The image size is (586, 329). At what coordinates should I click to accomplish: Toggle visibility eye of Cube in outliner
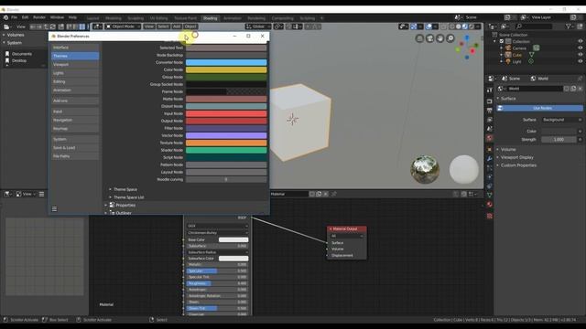tap(580, 55)
